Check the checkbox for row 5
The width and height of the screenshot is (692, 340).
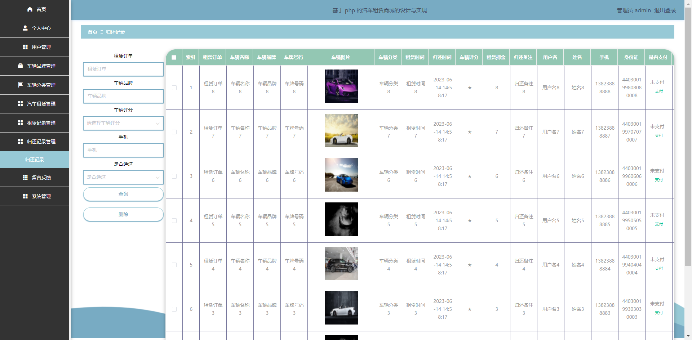(174, 265)
